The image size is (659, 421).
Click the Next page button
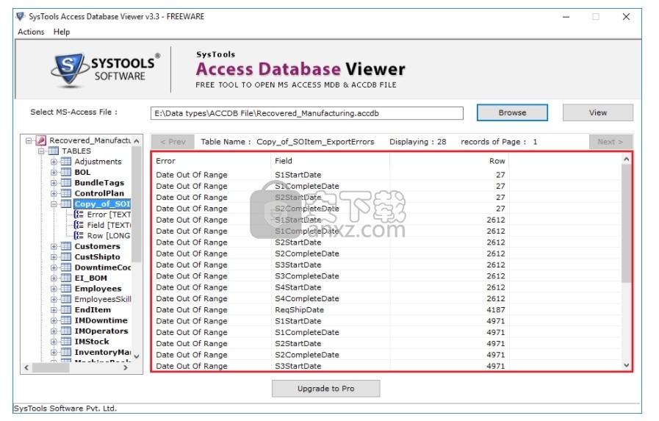click(x=611, y=142)
